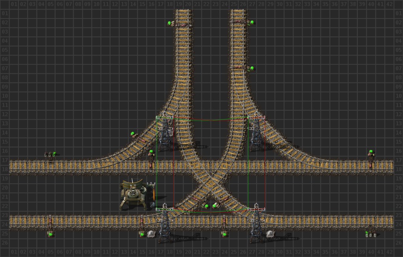The height and width of the screenshot is (257, 403).
Task: Select the left signal of the pair under the rail crossing
Action: click(x=205, y=206)
